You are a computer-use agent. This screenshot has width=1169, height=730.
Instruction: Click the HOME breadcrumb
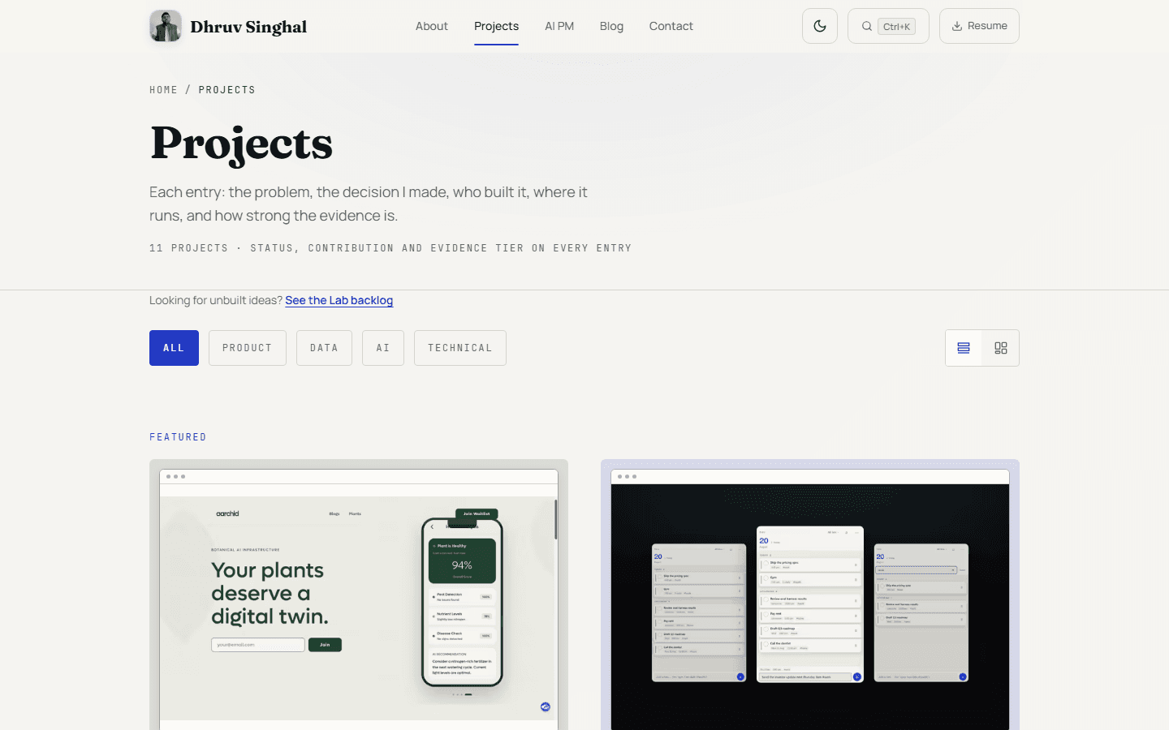[163, 90]
